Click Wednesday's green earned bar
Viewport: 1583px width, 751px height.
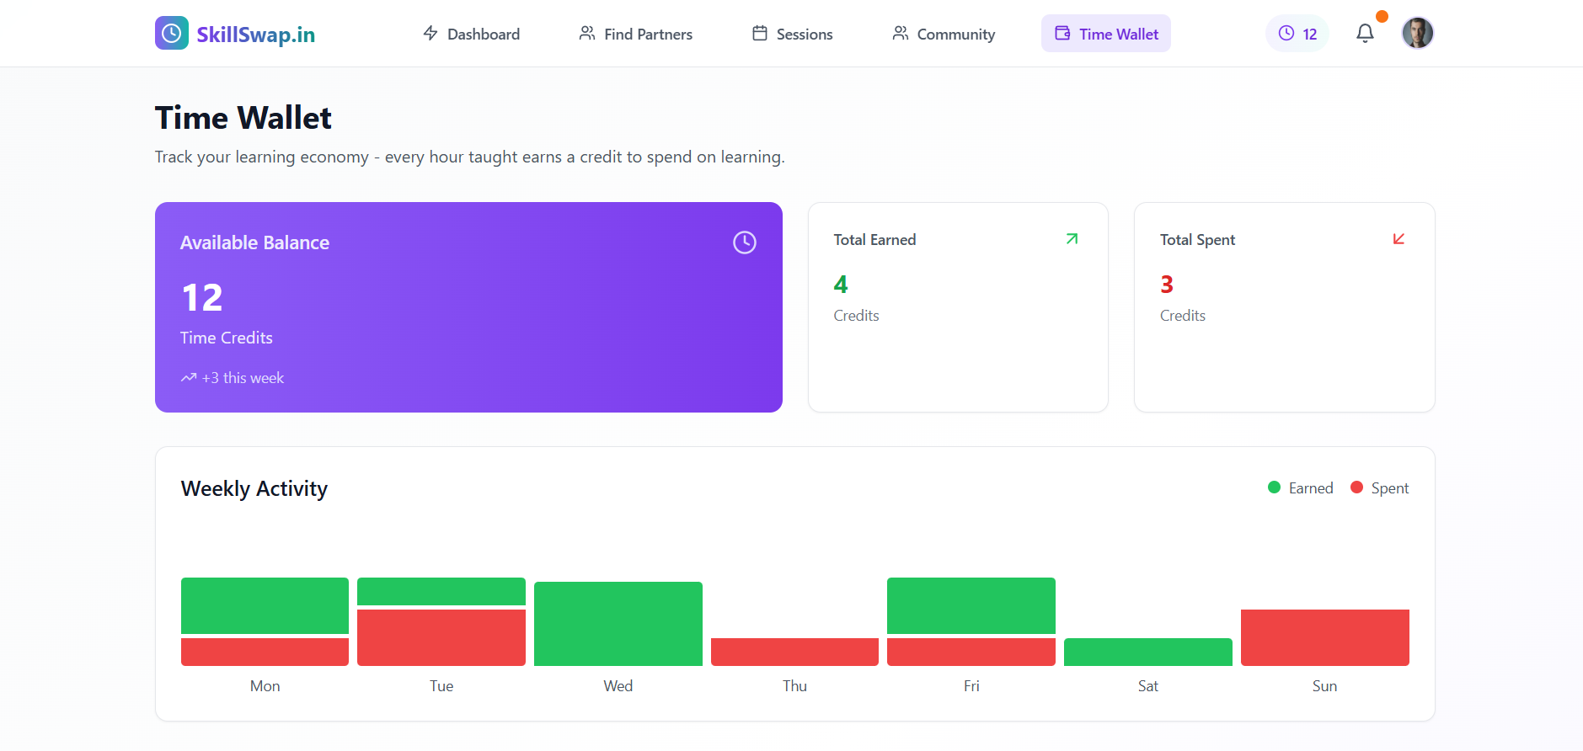(618, 624)
